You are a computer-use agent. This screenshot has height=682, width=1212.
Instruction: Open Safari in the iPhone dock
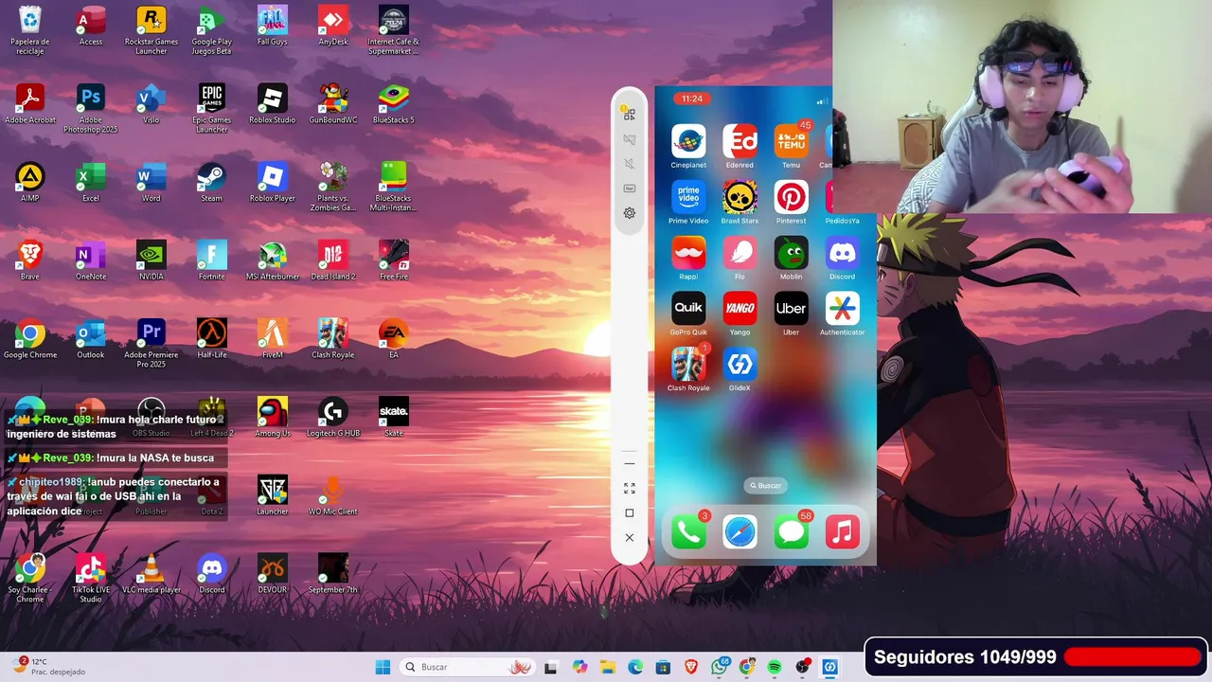coord(740,532)
